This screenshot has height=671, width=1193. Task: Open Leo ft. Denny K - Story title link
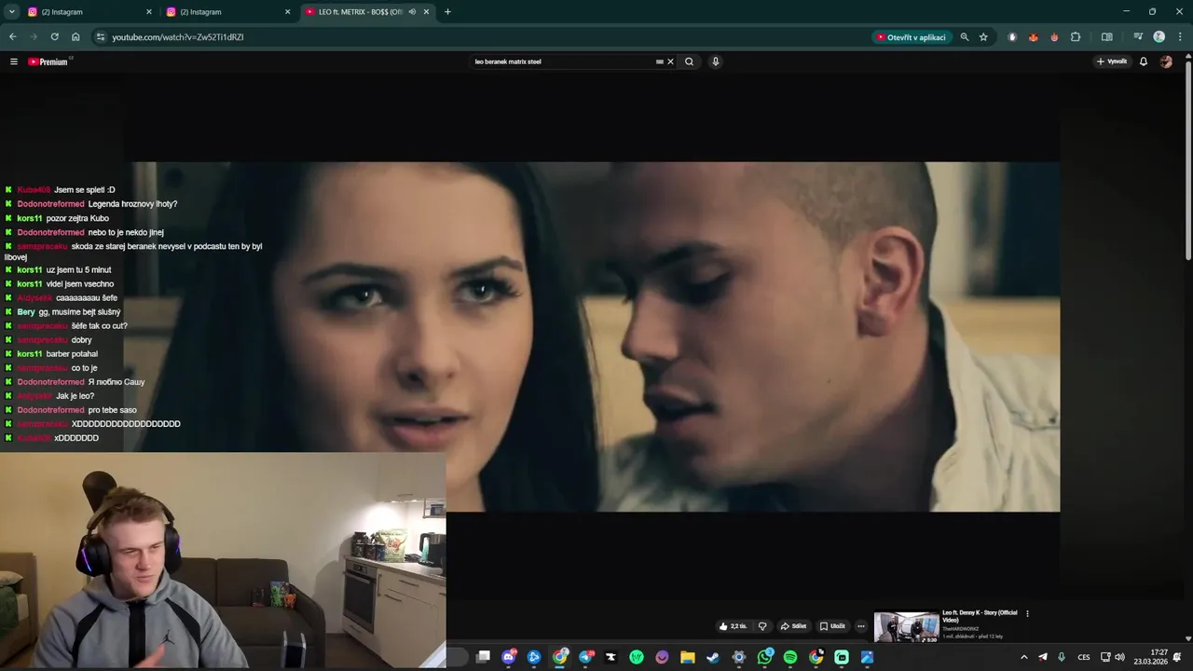click(980, 616)
